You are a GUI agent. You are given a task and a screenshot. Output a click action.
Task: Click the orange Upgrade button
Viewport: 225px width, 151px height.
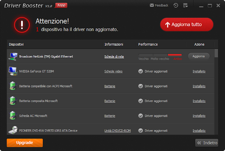[x=25, y=143]
